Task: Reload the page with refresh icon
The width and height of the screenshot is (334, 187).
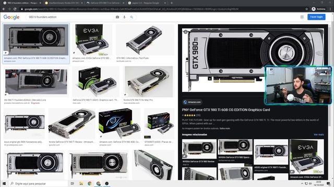Action: [x=15, y=9]
